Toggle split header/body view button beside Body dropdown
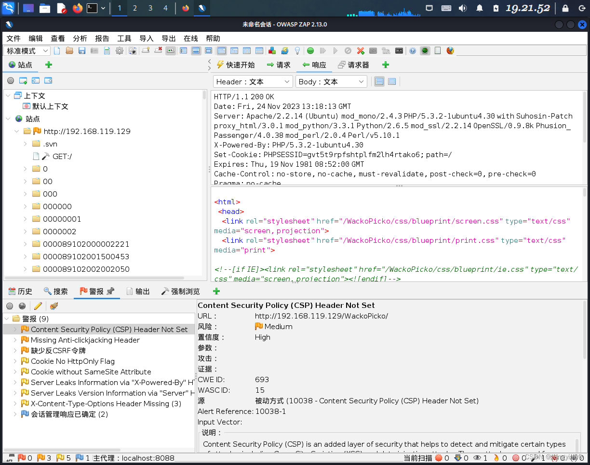This screenshot has width=590, height=465. 379,81
